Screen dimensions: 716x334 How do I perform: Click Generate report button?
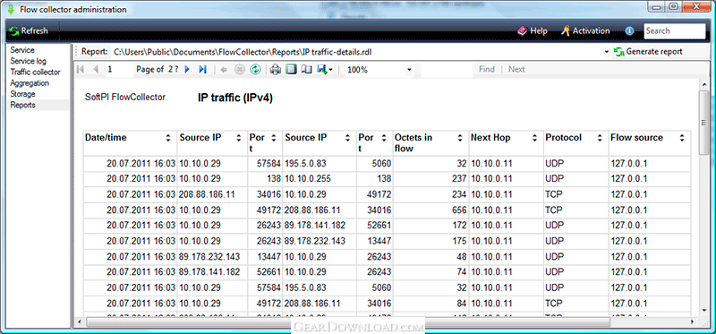648,52
